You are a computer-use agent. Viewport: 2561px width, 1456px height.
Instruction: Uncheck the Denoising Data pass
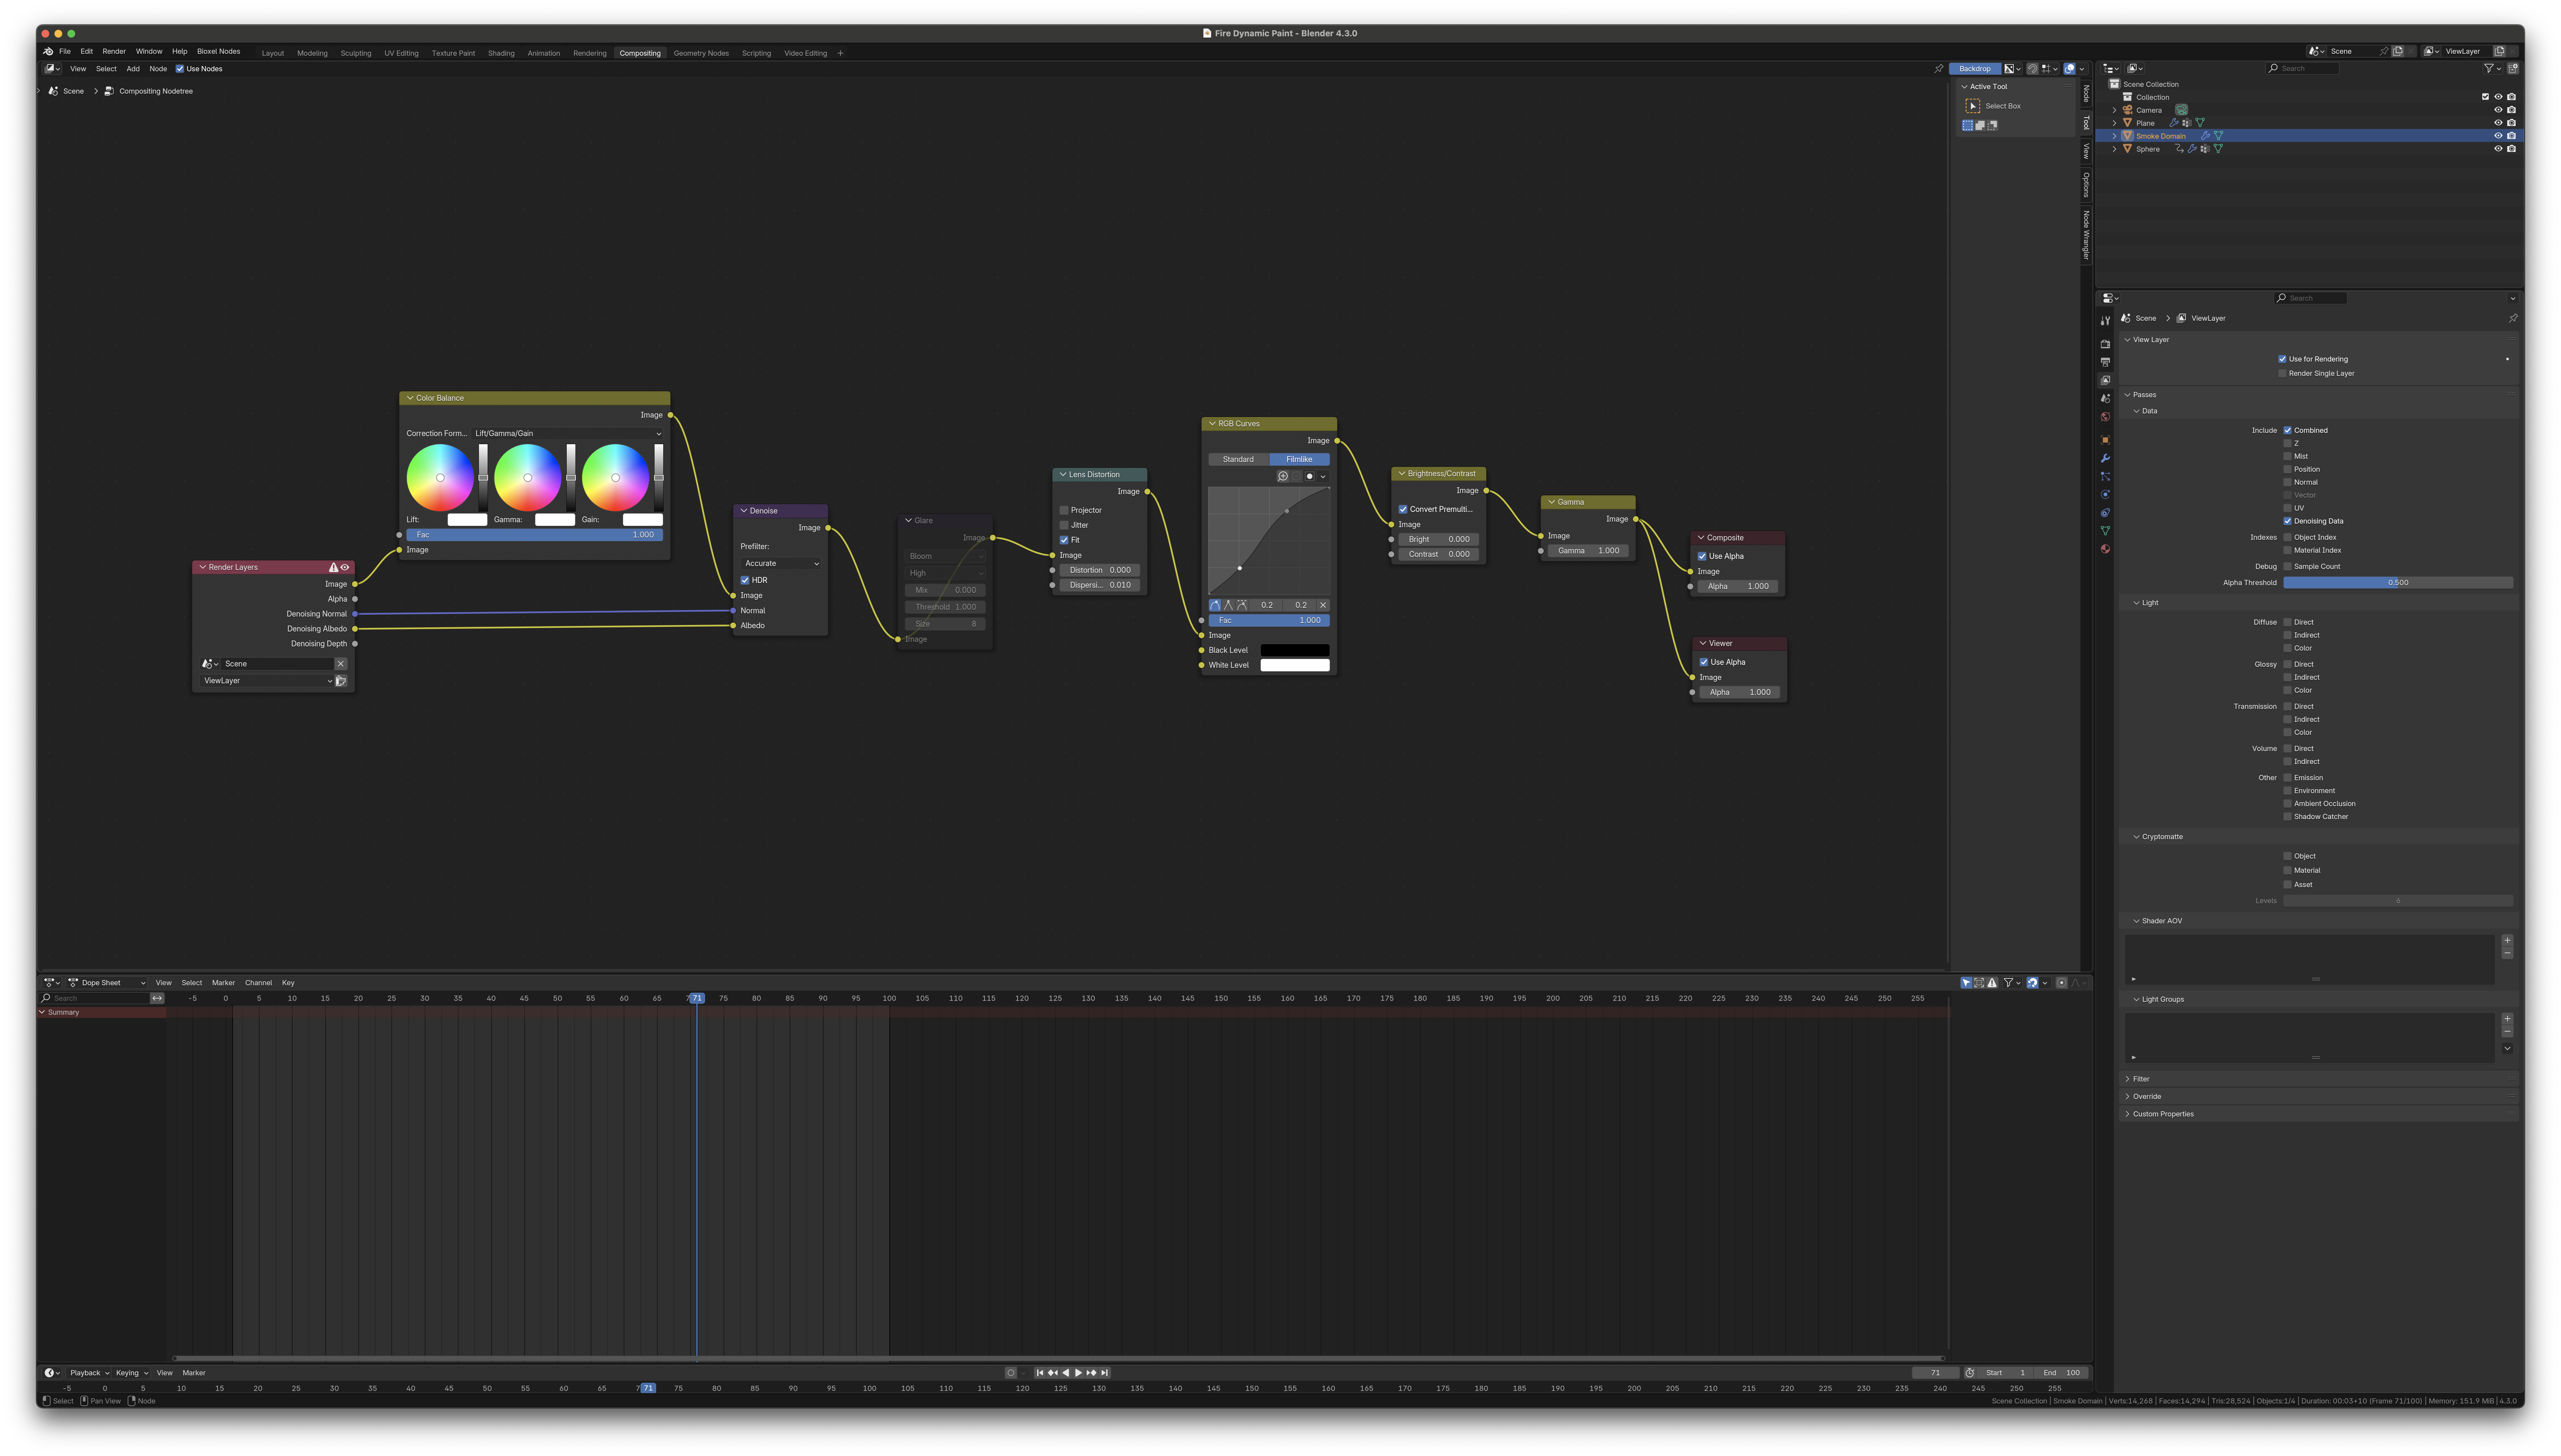pyautogui.click(x=2287, y=521)
